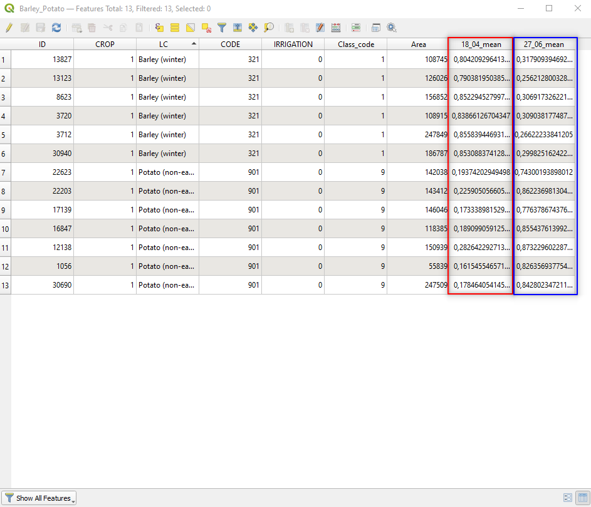Viewport: 591px width, 507px height.
Task: Select row number 7 header
Action: coord(5,172)
